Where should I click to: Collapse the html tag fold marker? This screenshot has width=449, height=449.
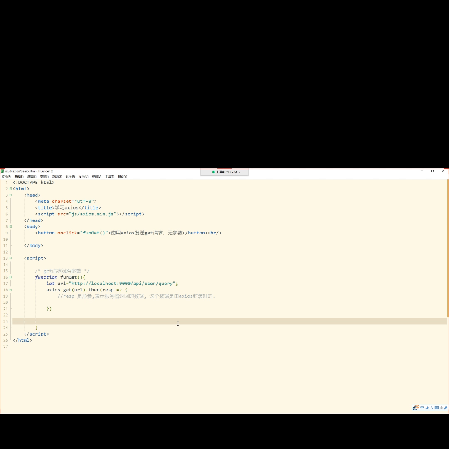pyautogui.click(x=10, y=189)
